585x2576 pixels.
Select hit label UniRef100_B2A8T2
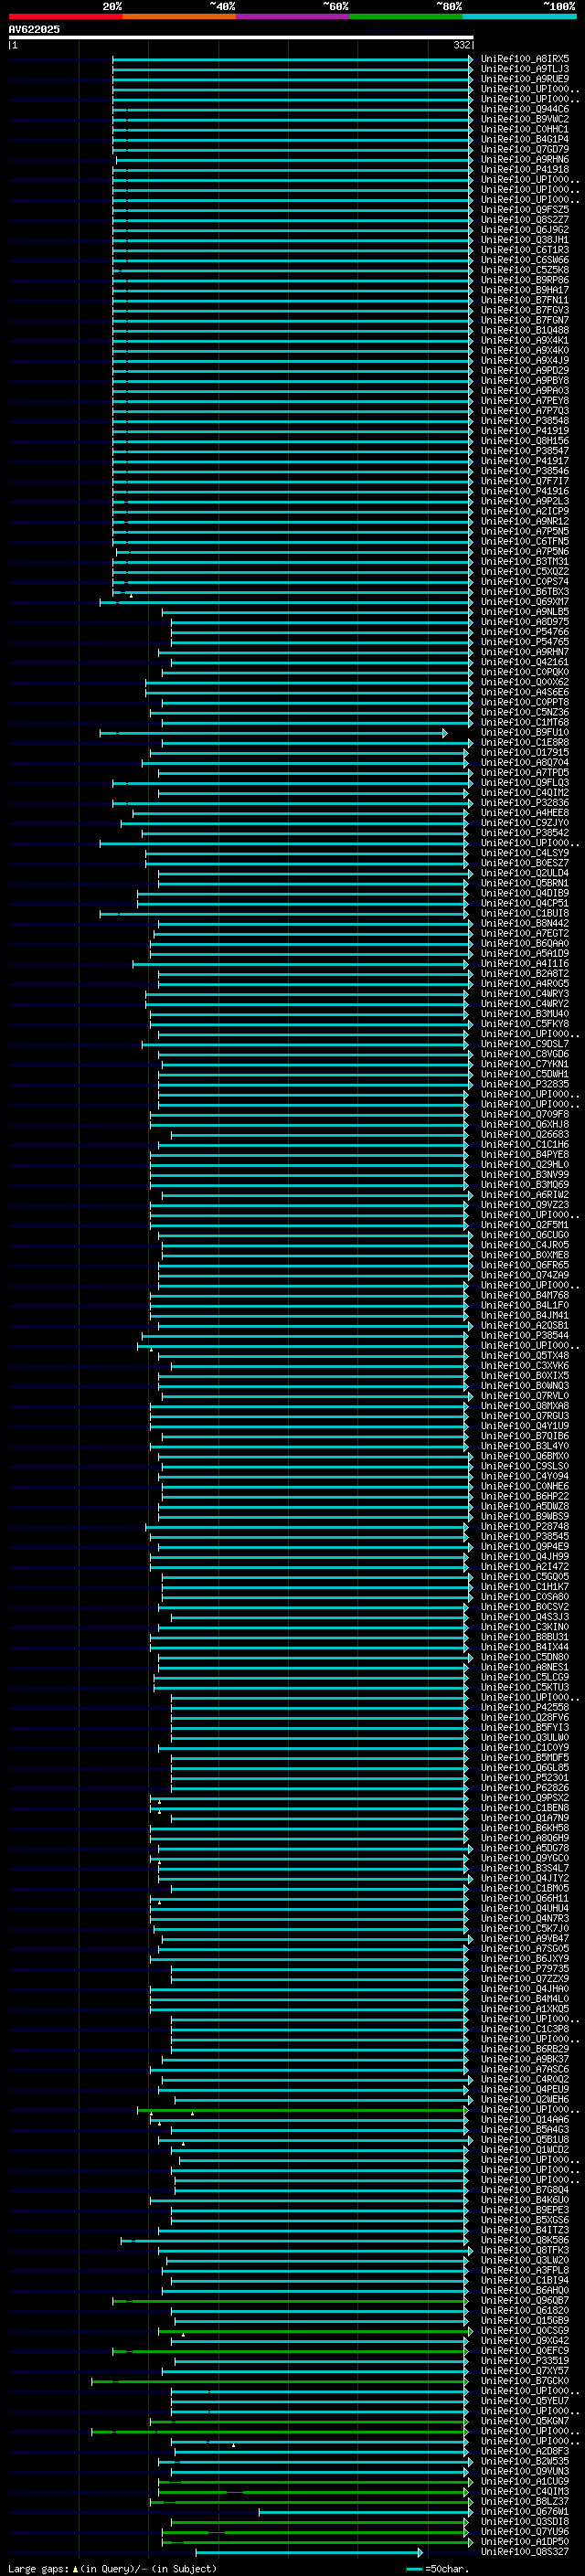525,974
